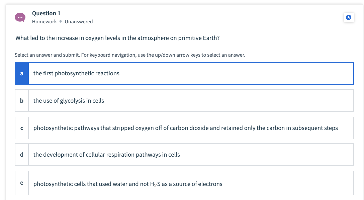Click the letter c option label
Viewport: 364px width, 200px height.
tap(21, 128)
